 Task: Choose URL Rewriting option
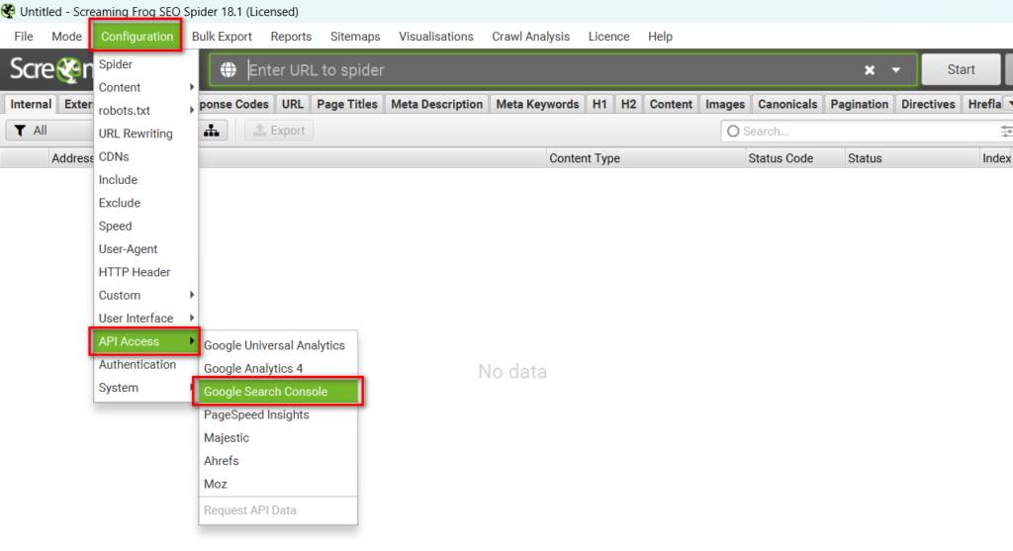coord(146,134)
